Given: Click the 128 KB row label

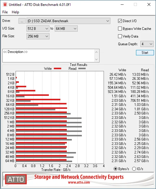Looking at the screenshot, I should [9, 109].
